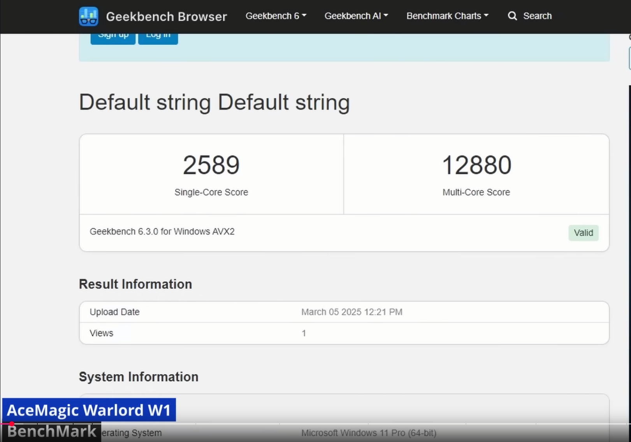Click the Views count value 1
Screen dimensions: 631x442
point(304,333)
